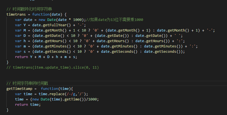Click 'var s' declaration
The width and height of the screenshot is (227, 115).
20,52
